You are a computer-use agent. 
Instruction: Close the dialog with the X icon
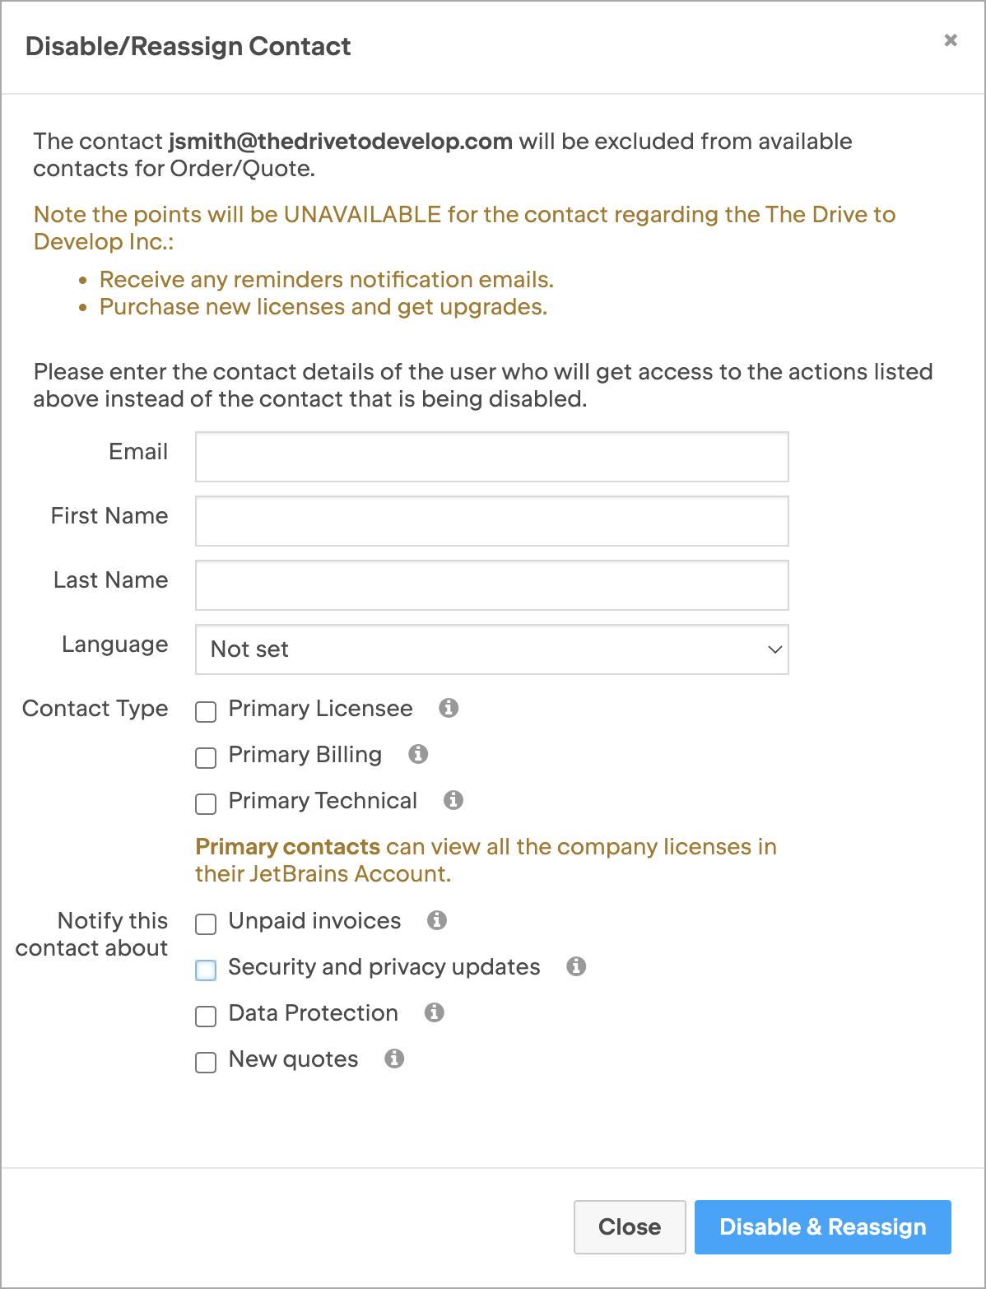pos(951,40)
